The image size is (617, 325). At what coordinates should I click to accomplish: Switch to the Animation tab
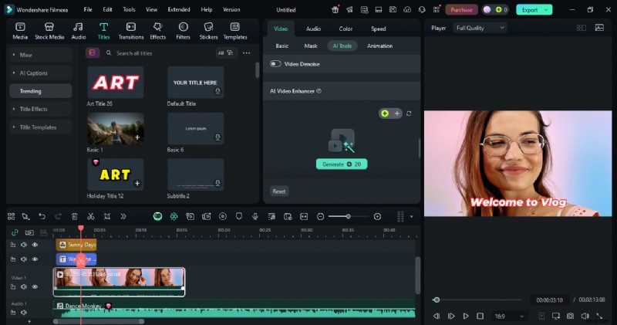379,46
